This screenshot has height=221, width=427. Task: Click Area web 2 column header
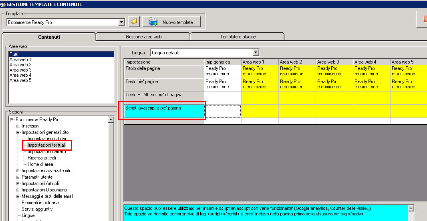[x=297, y=62]
